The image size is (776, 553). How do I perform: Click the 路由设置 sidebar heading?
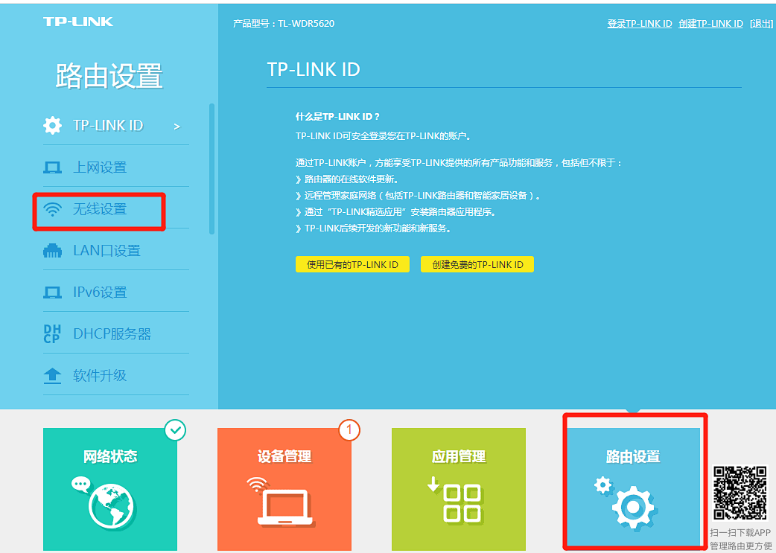pos(109,76)
